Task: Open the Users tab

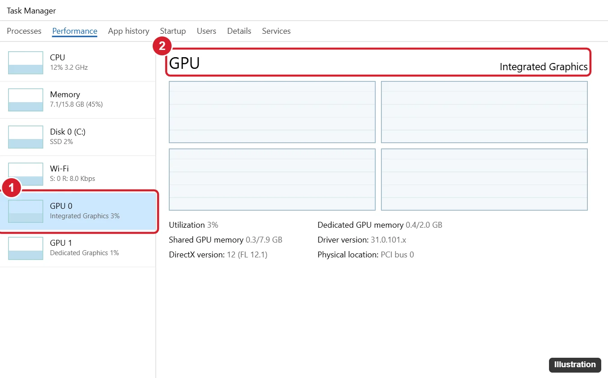Action: click(x=206, y=31)
